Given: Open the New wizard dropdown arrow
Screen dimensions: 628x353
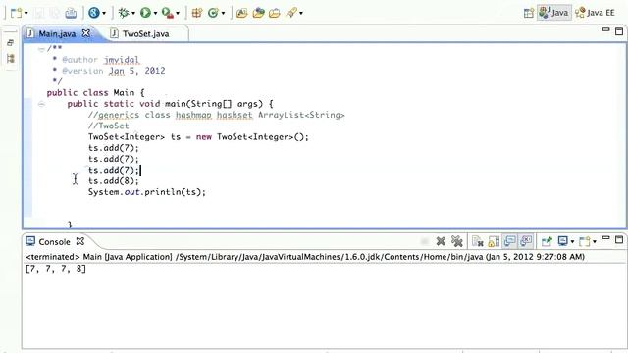Looking at the screenshot, I should [x=26, y=13].
